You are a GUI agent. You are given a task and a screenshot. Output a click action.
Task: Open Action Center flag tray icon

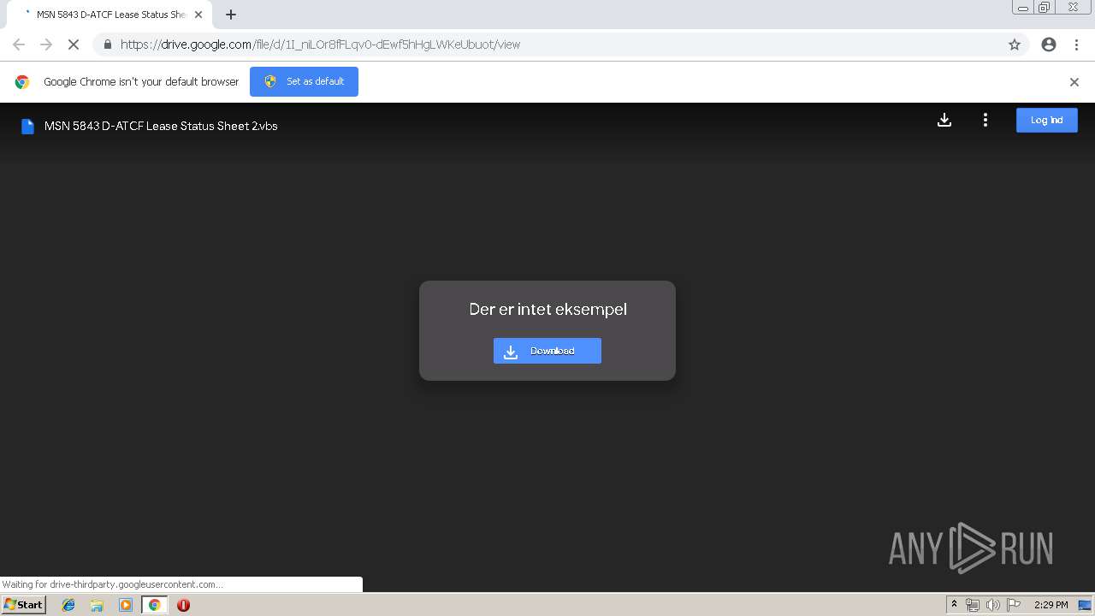(1014, 605)
